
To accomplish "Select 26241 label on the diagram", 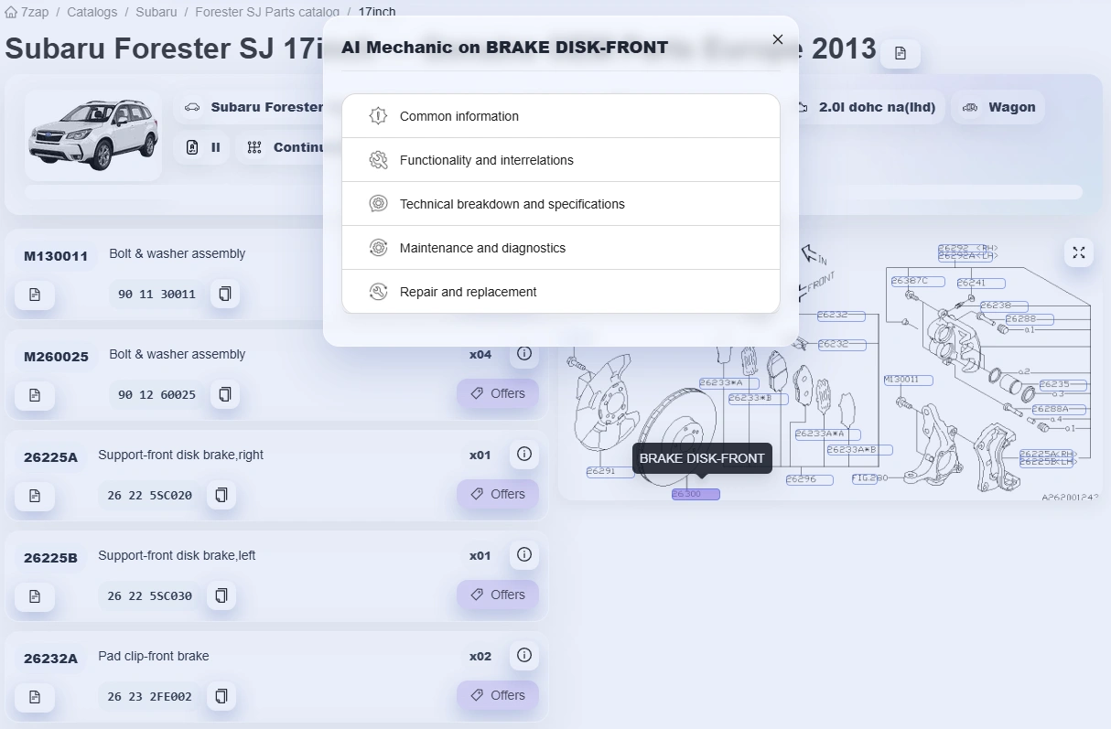I will click(x=981, y=284).
